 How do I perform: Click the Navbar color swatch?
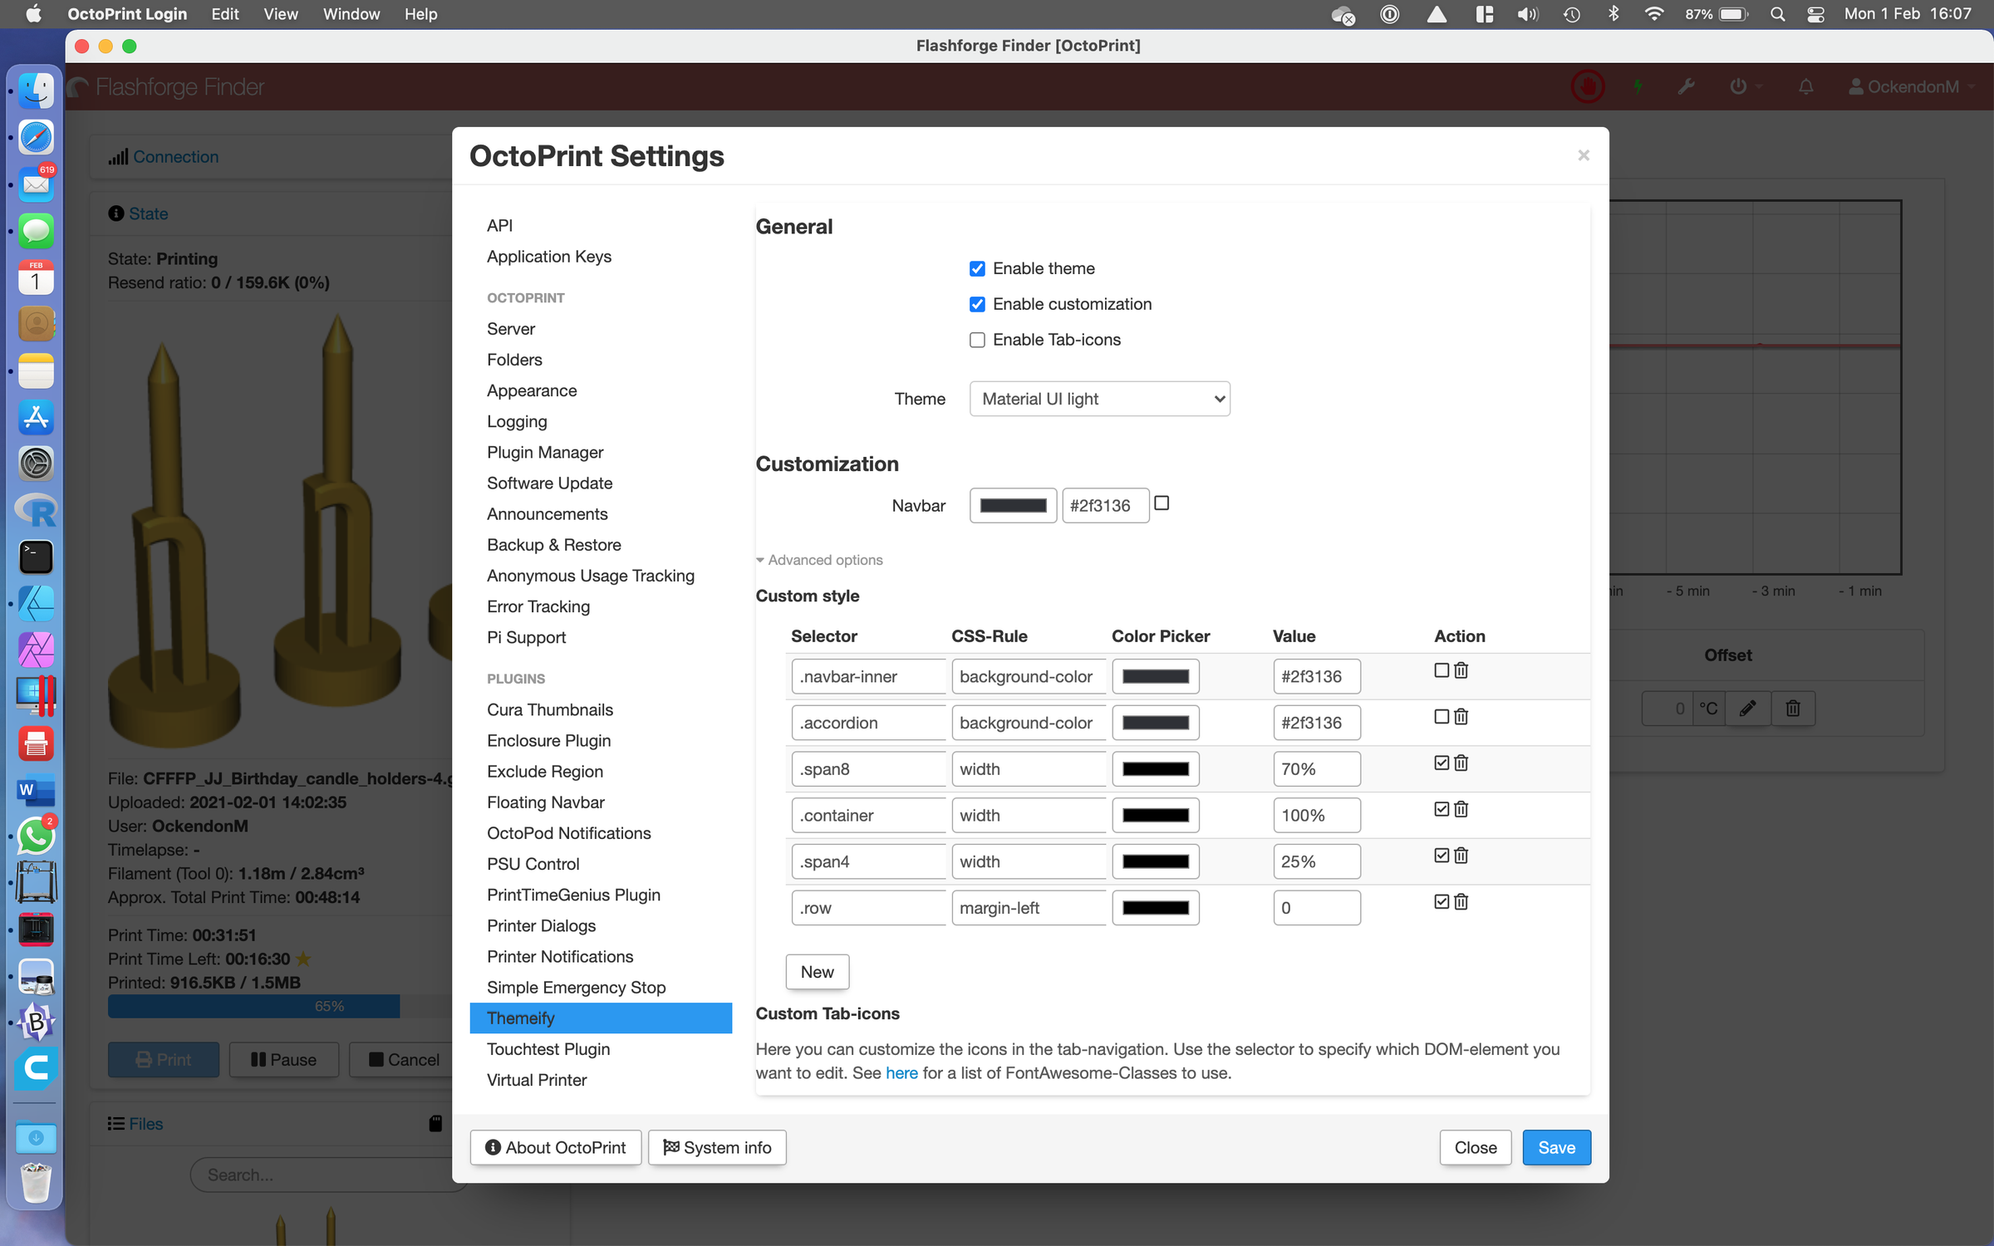(x=1012, y=505)
